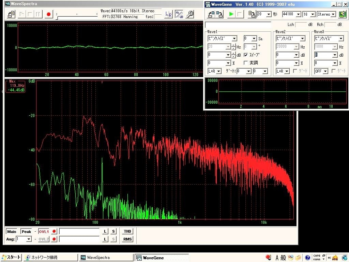Switch to WaveGene in the taskbar
Image resolution: width=349 pixels, height=262 pixels.
(x=162, y=258)
